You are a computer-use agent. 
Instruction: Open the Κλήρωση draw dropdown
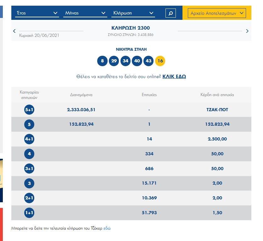click(133, 13)
